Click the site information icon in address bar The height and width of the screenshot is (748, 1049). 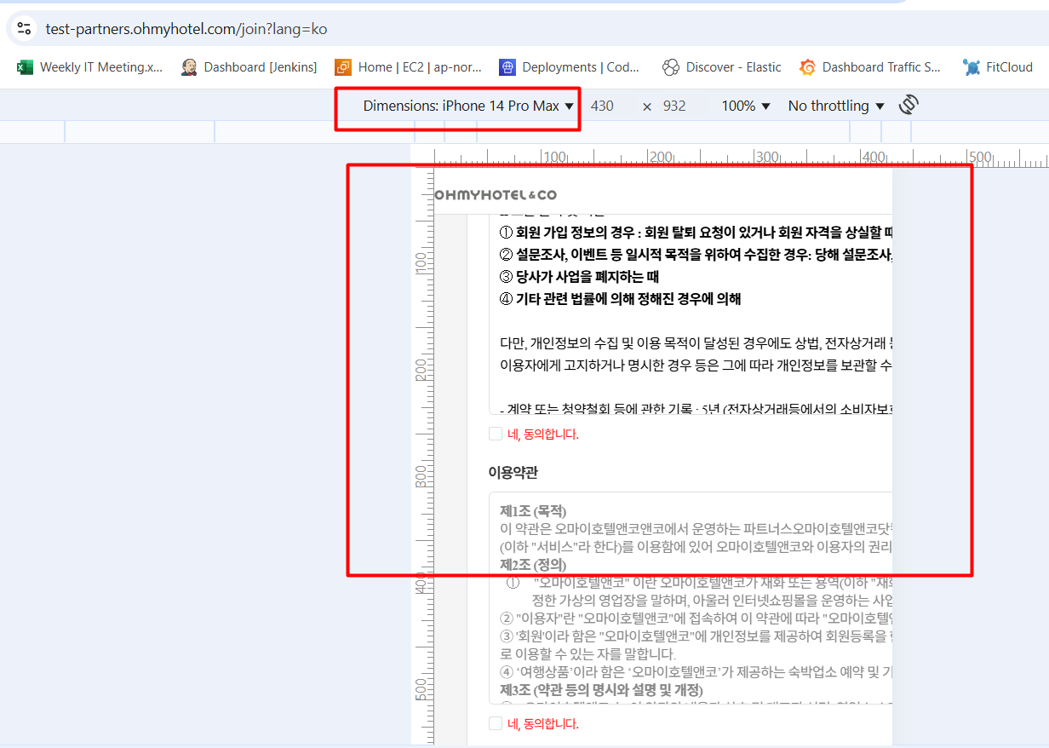pyautogui.click(x=24, y=29)
